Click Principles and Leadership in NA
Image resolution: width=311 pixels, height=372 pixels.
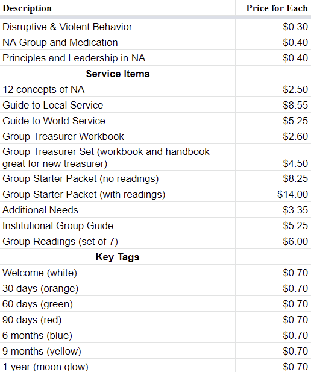tap(74, 58)
